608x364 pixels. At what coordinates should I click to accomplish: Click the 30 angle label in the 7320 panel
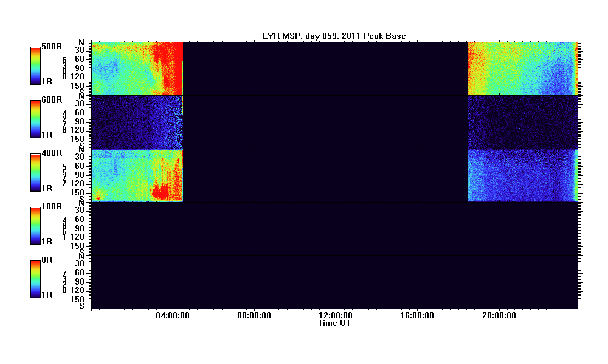[x=80, y=264]
